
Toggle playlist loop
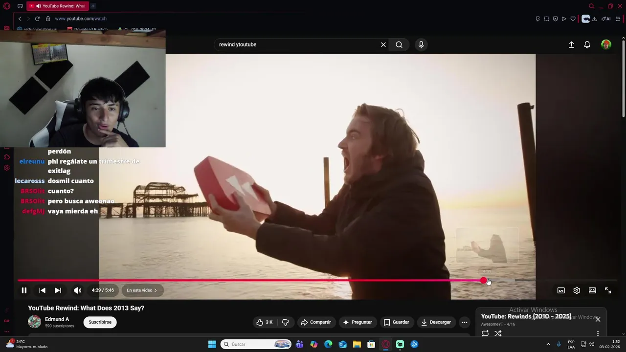pyautogui.click(x=485, y=333)
